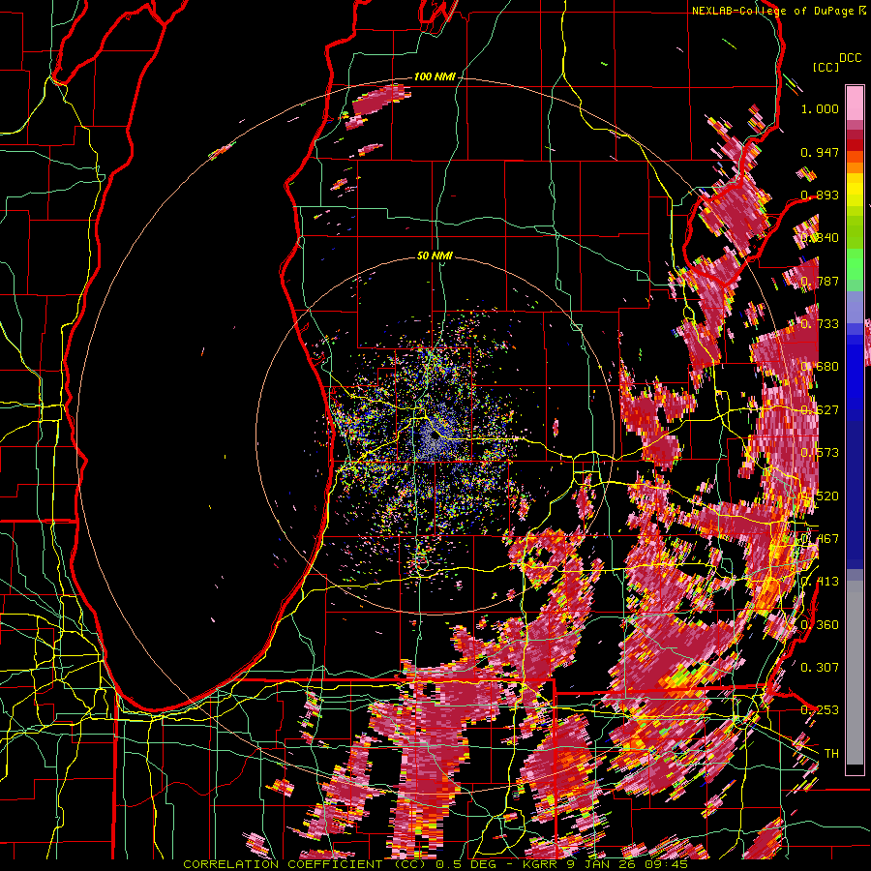871x871 pixels.
Task: Click the 100 NMI range ring label
Action: (434, 76)
